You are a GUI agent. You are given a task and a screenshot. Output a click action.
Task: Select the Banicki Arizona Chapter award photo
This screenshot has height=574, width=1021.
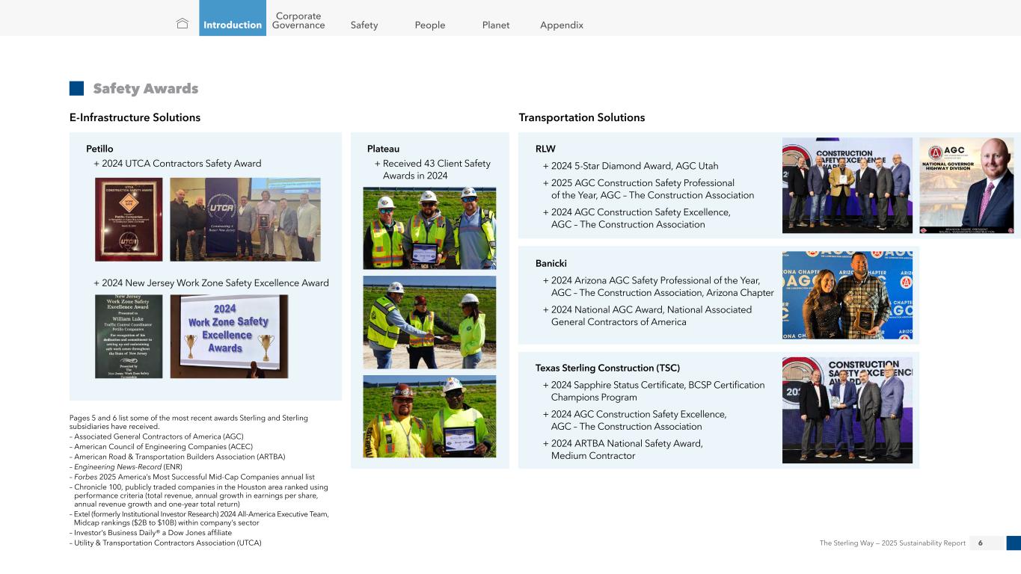click(x=847, y=295)
